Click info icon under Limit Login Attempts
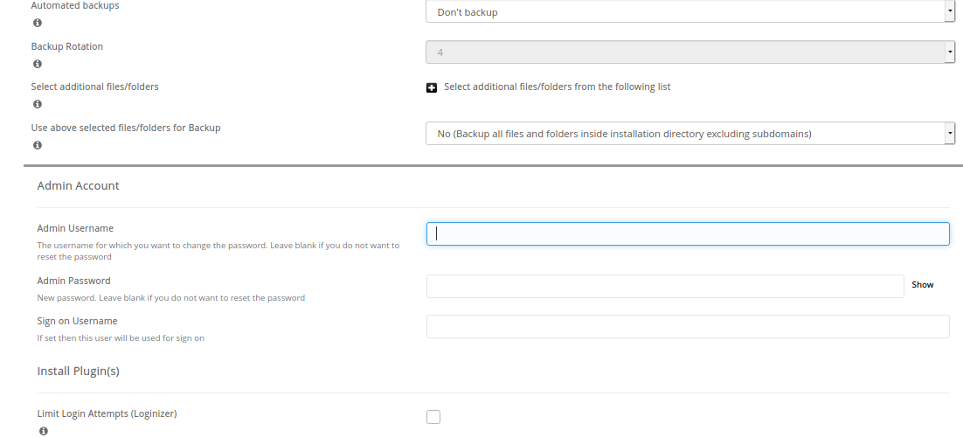 44,431
